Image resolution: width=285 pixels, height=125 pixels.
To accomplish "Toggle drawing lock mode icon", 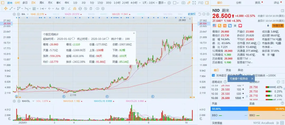I will (80, 8).
